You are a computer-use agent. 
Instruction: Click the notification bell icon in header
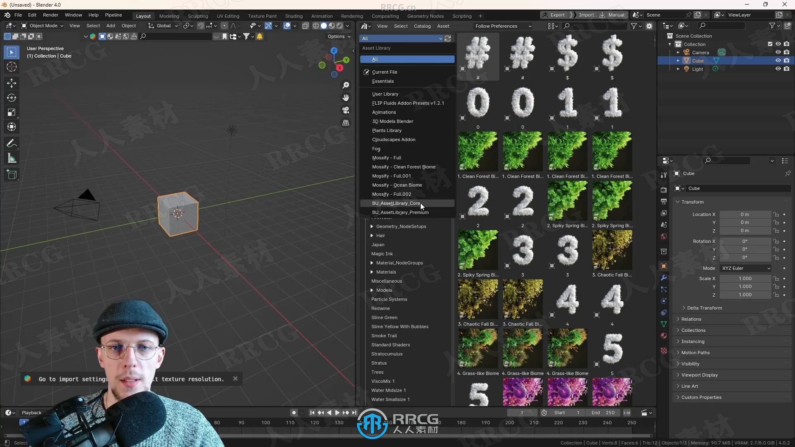coord(260,36)
